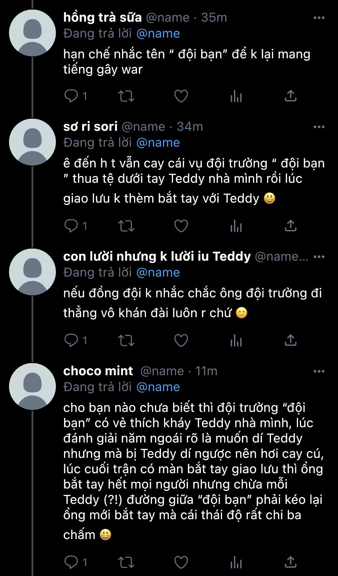
Task: Open more options on hồng trà sữa's tweet
Action: (x=319, y=18)
